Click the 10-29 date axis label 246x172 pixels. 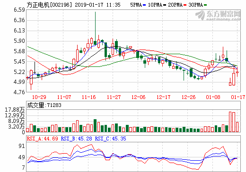(x=39, y=97)
